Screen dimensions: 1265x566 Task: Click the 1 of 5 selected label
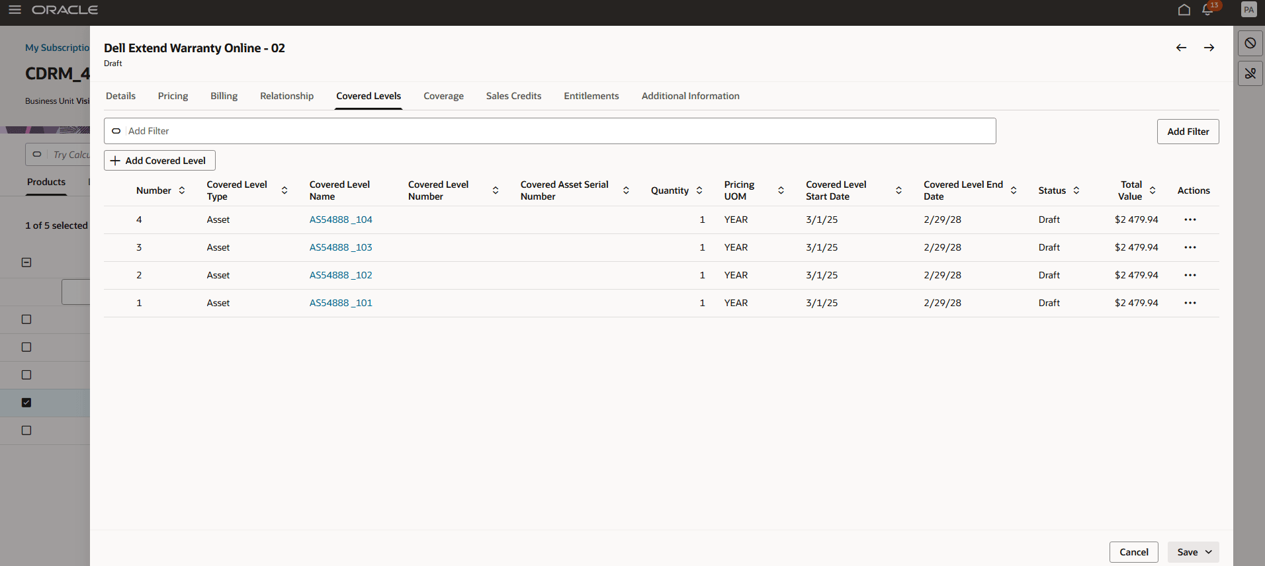click(56, 225)
